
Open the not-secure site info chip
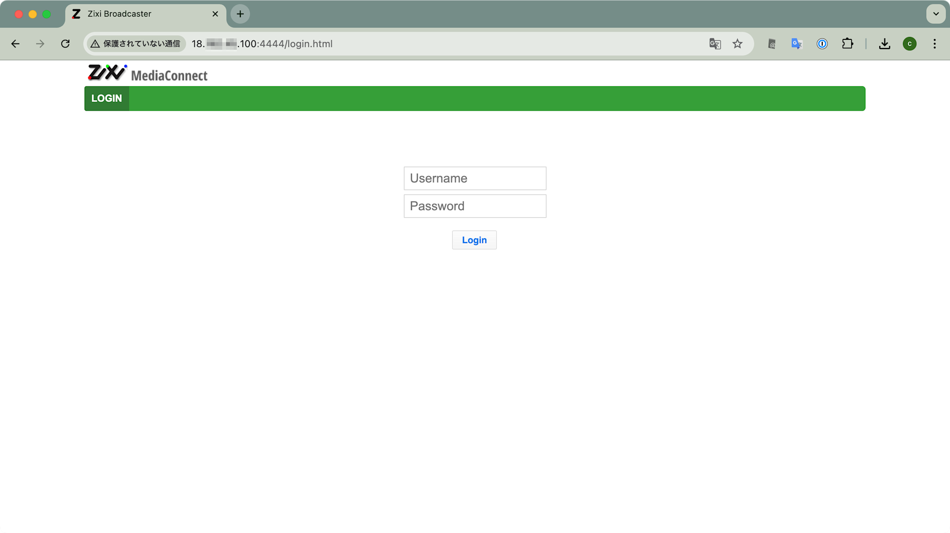tap(136, 44)
